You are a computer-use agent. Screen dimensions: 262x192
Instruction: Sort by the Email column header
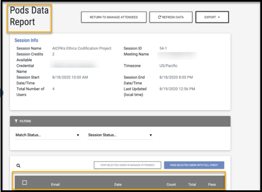click(x=55, y=184)
